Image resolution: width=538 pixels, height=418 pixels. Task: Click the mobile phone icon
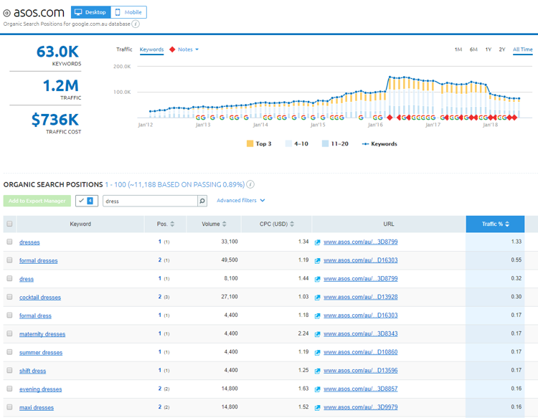coord(118,12)
